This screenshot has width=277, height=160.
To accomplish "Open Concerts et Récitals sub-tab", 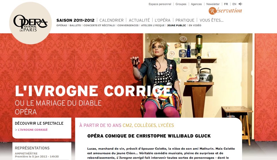I will (99, 25).
